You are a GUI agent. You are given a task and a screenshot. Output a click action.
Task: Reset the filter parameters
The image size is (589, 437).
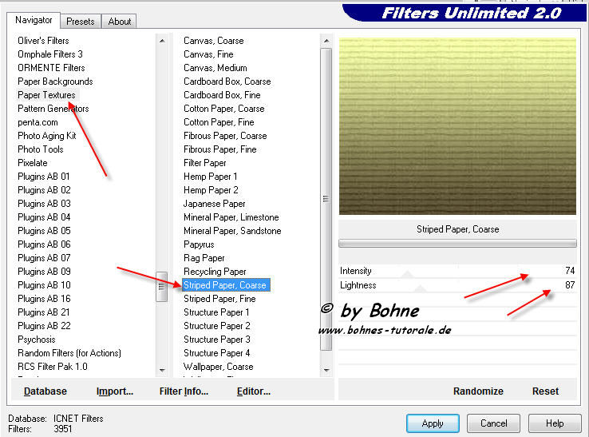545,391
